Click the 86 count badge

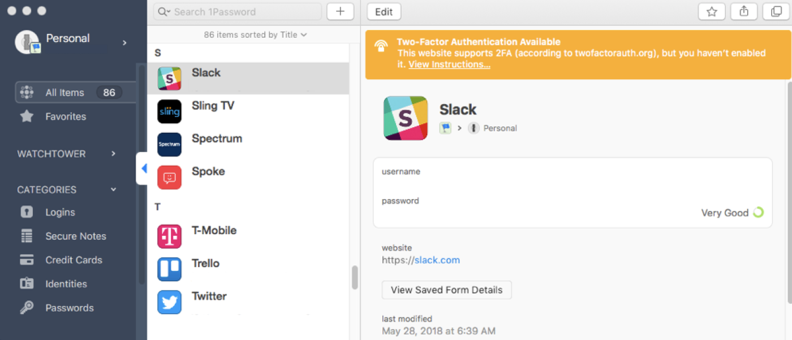[x=109, y=92]
